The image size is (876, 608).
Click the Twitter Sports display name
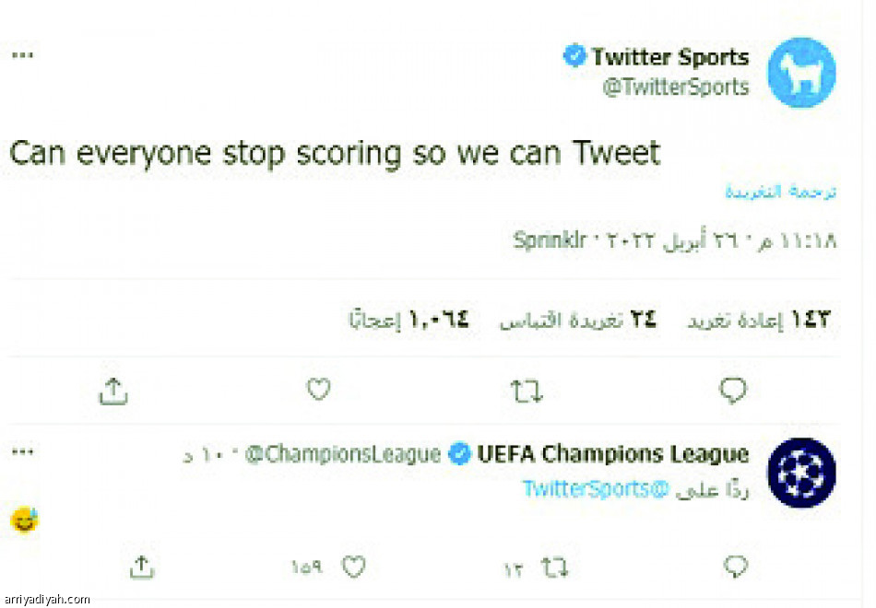[669, 57]
